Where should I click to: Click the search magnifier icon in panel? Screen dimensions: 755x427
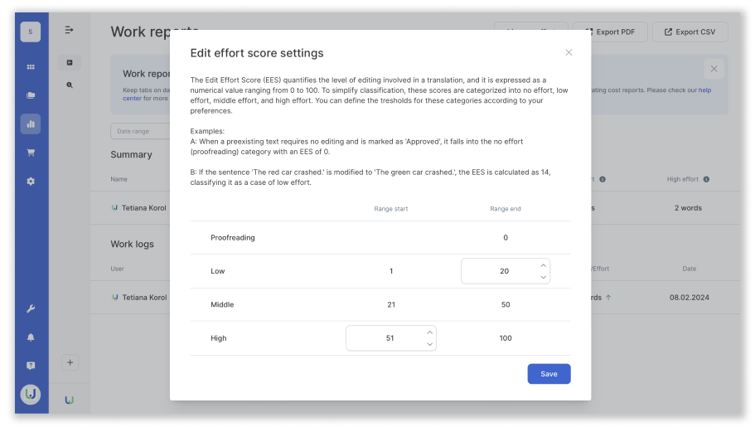tap(70, 85)
